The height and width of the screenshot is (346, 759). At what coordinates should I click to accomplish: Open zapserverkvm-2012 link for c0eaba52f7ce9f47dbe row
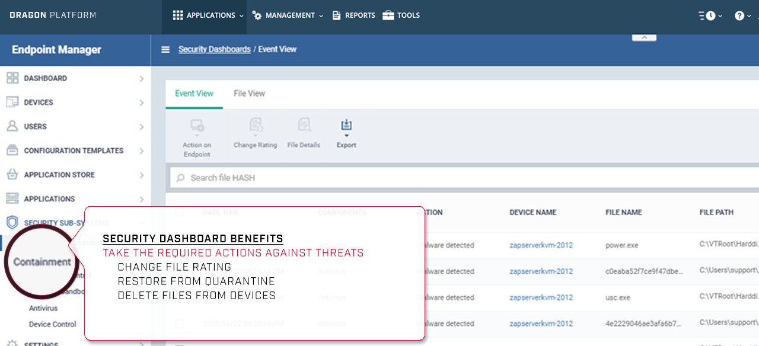(x=541, y=271)
